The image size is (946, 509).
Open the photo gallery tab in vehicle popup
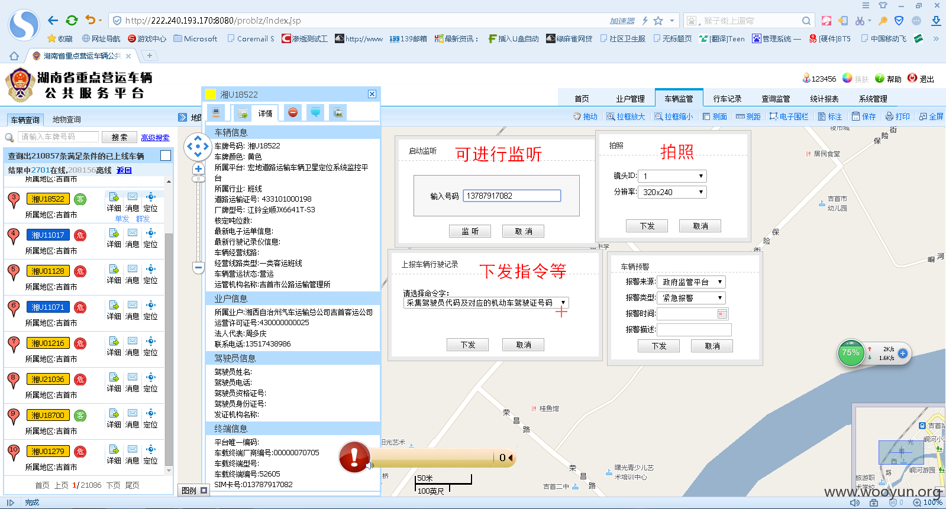point(338,112)
